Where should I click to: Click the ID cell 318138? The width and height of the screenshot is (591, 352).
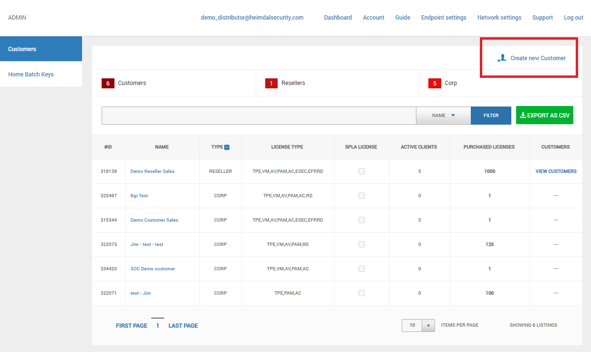click(108, 171)
